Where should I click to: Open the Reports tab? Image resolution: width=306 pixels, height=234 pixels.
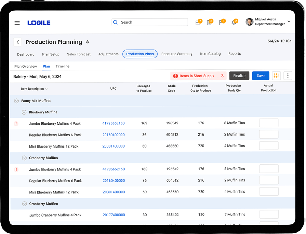click(x=235, y=54)
